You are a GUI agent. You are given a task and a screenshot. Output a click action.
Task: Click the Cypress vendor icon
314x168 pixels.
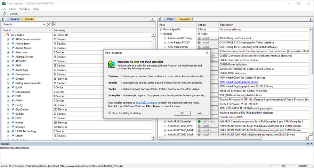click(x=13, y=79)
